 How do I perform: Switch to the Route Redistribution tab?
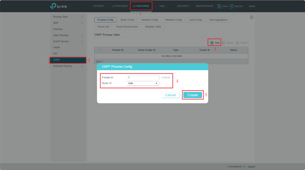(x=127, y=27)
